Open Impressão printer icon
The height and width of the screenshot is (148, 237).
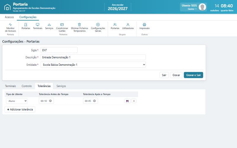coord(144,25)
